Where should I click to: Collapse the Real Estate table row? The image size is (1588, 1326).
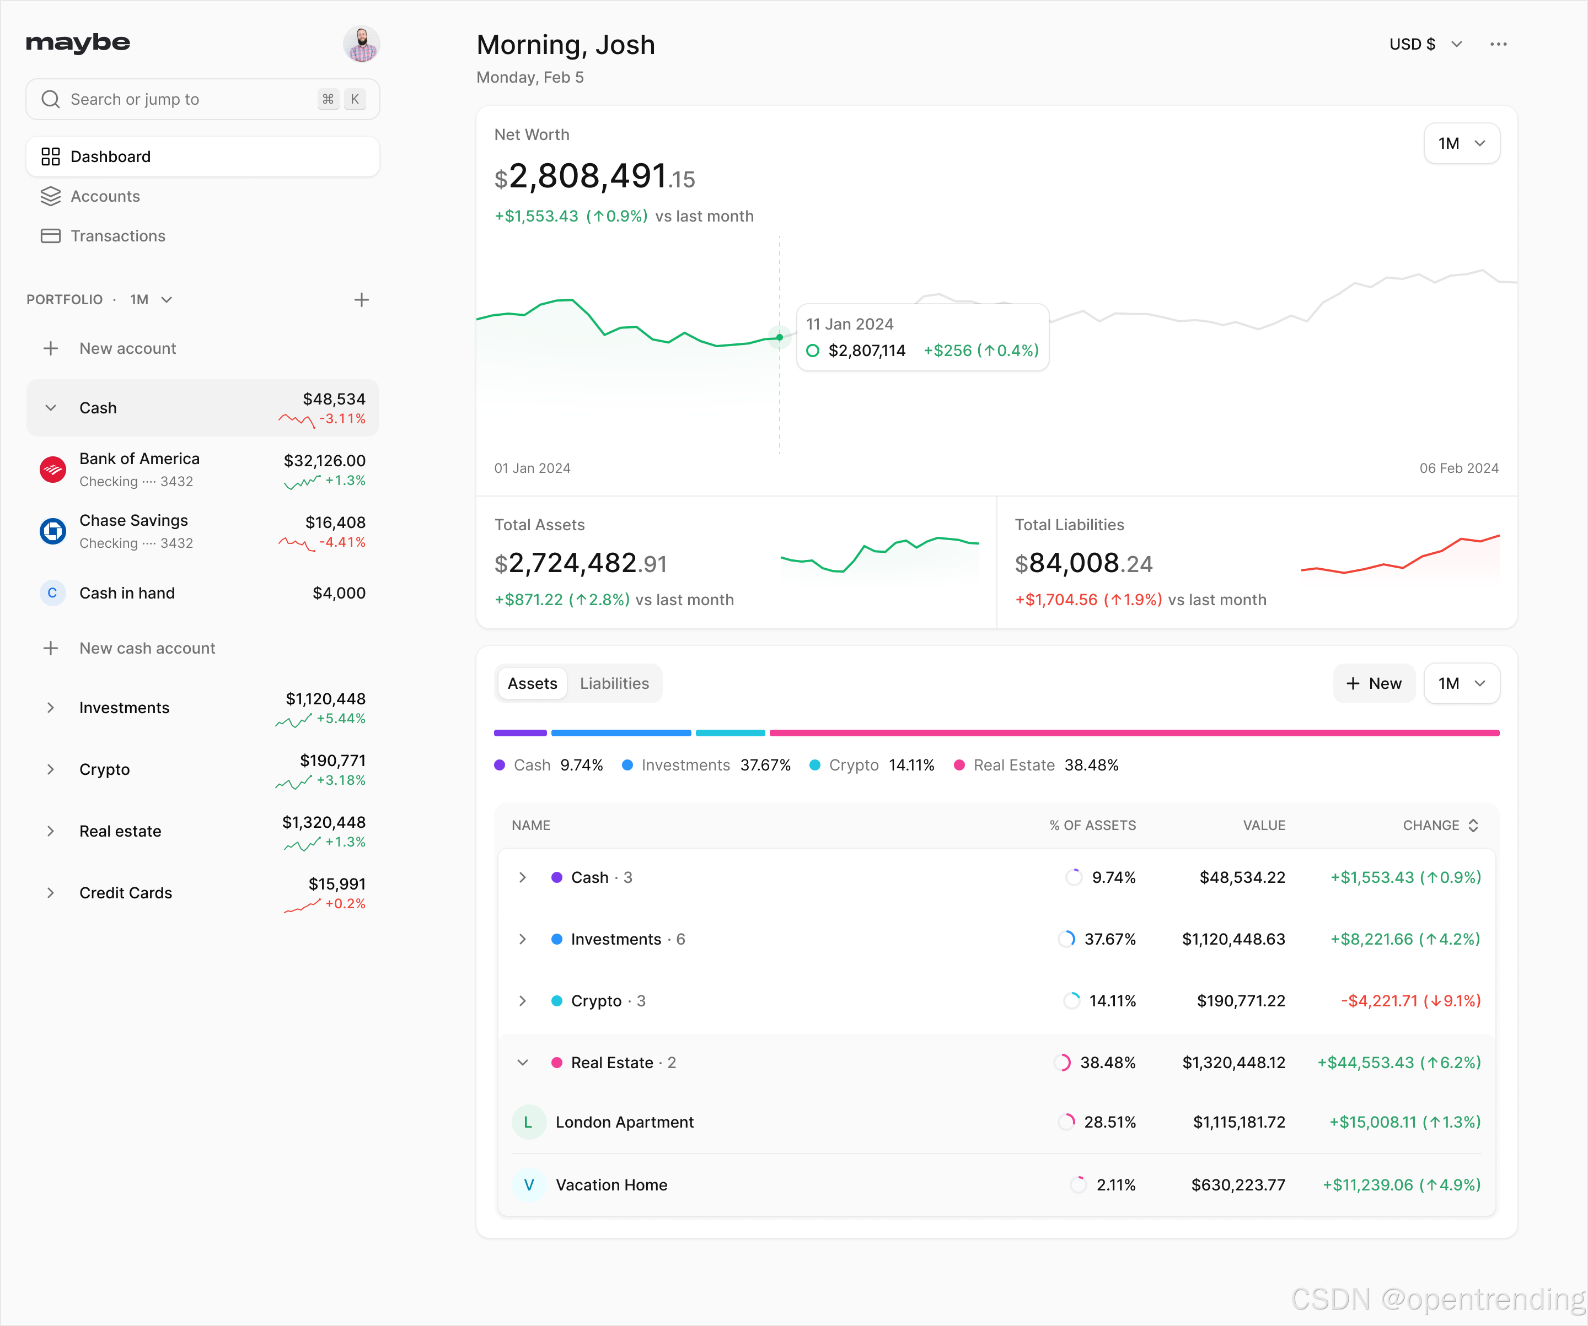[x=523, y=1063]
